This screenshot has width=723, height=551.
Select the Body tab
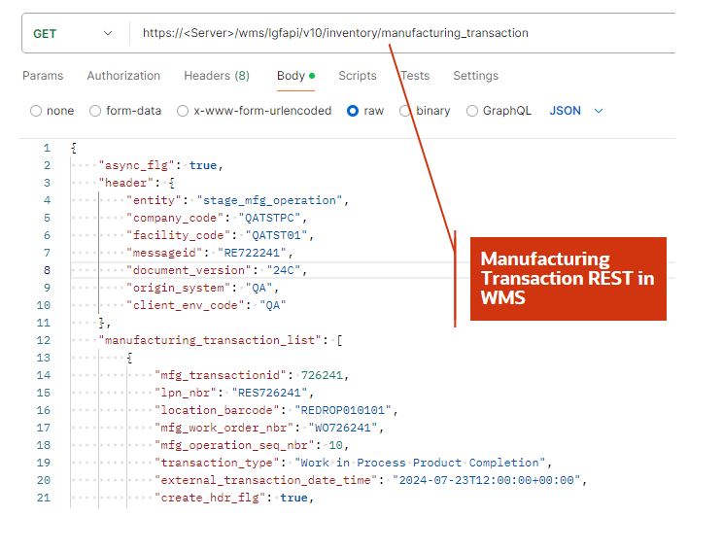(x=295, y=76)
